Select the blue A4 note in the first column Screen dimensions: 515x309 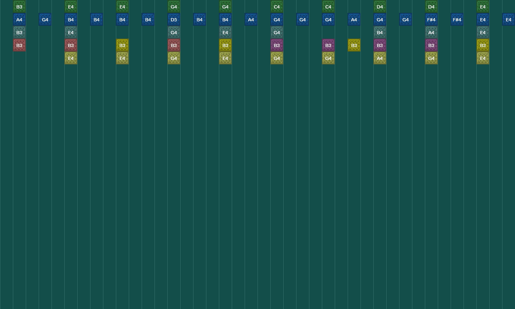coord(19,19)
